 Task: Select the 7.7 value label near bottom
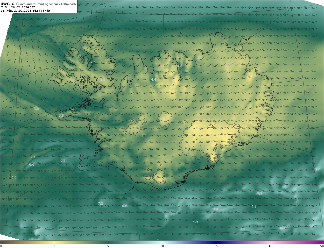243,229
